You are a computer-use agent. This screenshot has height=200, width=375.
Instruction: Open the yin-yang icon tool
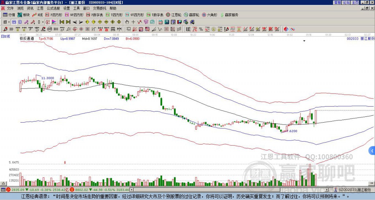(x=286, y=29)
